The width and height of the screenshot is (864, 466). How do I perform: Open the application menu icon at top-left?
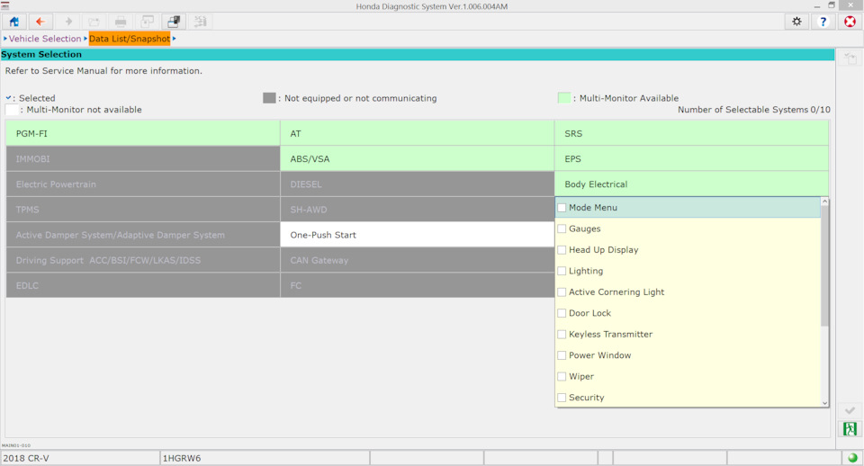(5, 6)
